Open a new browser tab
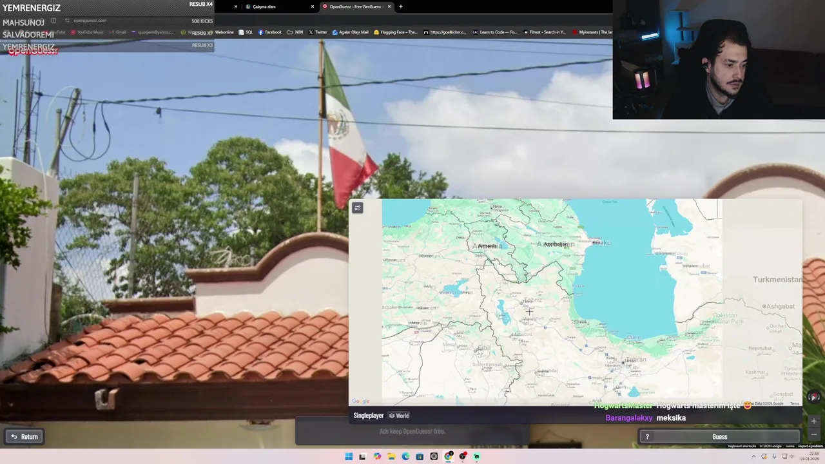 401,6
